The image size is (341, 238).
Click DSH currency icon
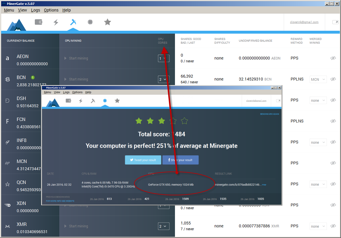pyautogui.click(x=7, y=101)
